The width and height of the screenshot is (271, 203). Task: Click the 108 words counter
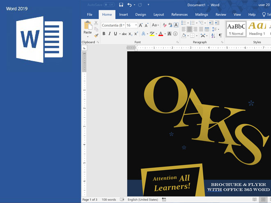[109, 200]
